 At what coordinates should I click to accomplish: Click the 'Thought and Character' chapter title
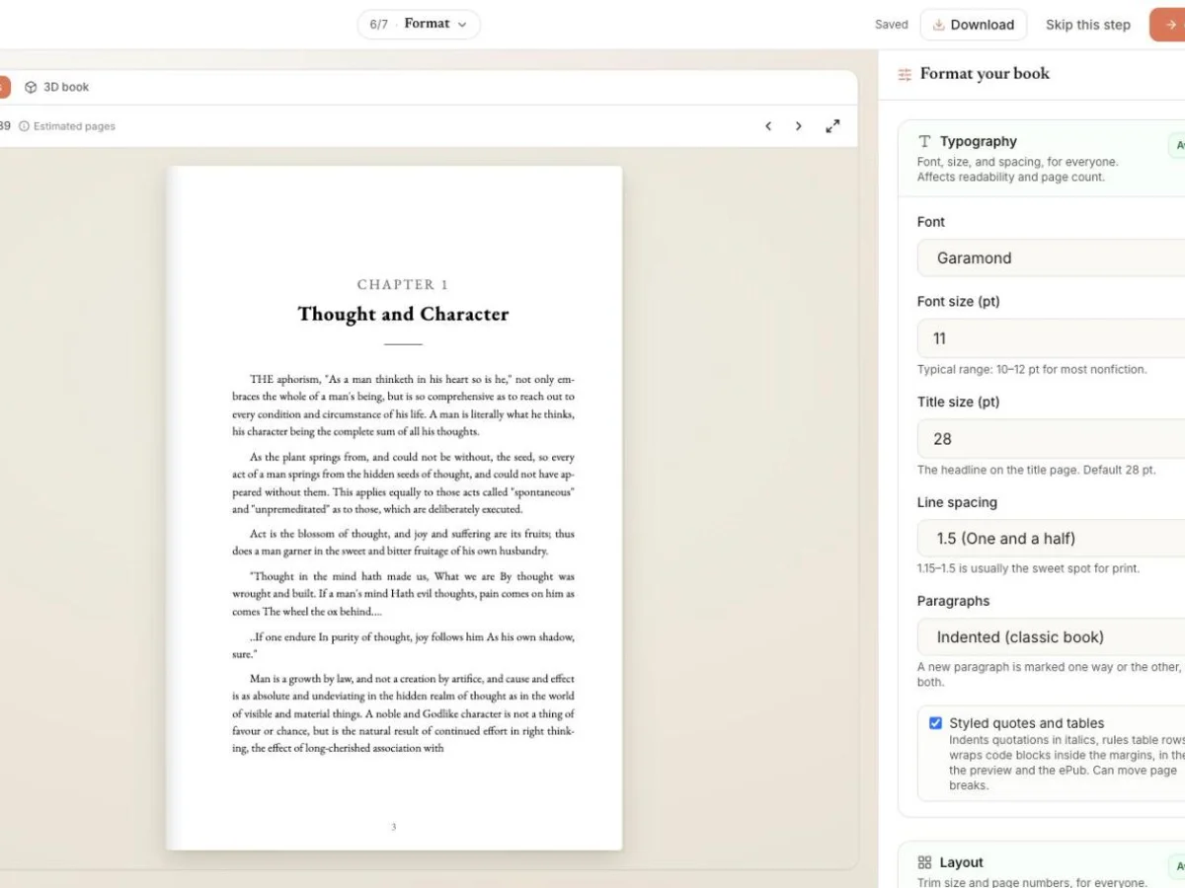coord(403,314)
